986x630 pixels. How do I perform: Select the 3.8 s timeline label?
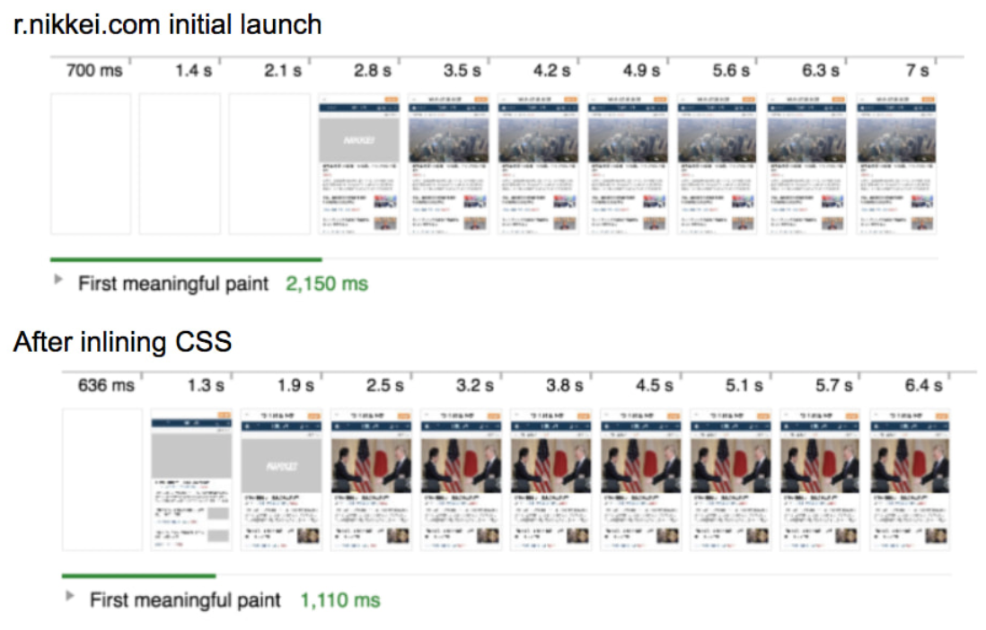coord(565,385)
